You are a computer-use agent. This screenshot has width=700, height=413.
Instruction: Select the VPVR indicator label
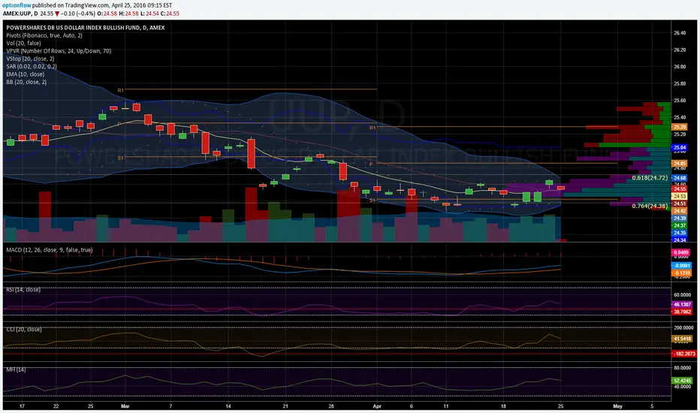tap(59, 51)
